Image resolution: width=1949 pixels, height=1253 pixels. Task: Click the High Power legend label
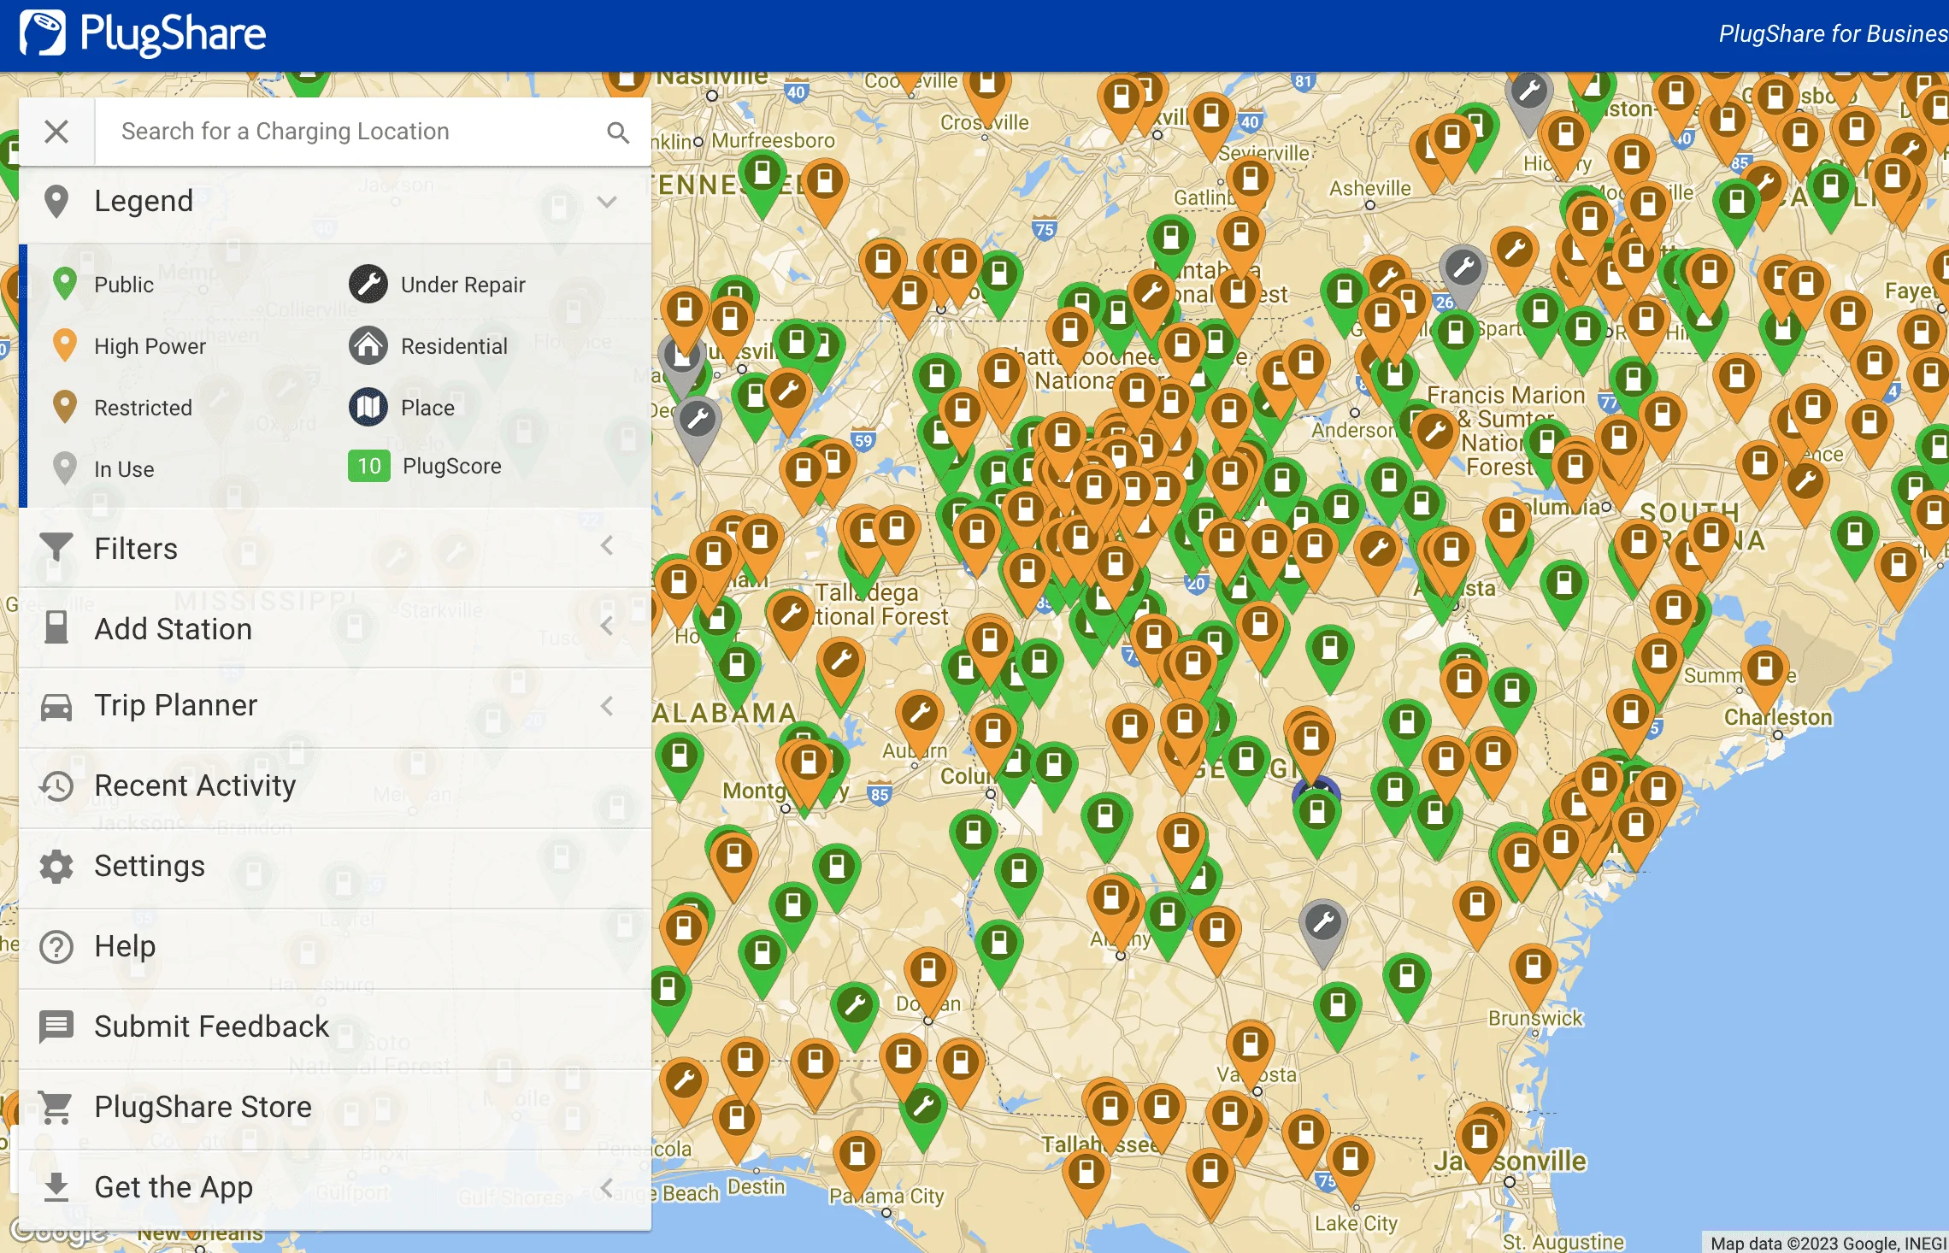pos(150,346)
